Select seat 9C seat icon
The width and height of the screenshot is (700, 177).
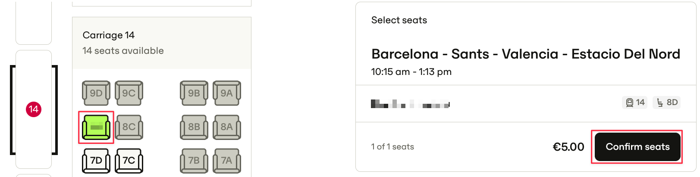point(129,93)
